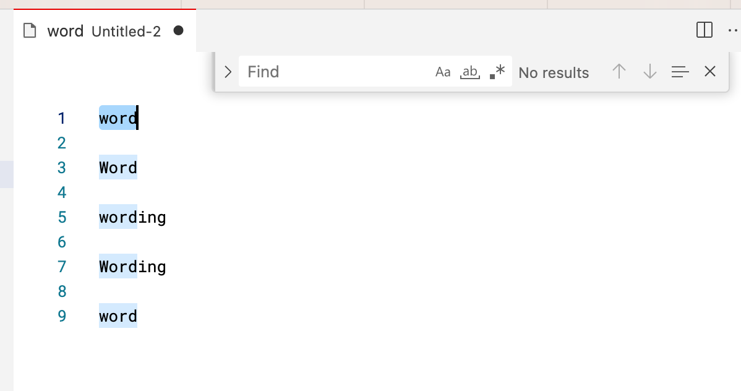Toggle Match Case with the Aa button

(x=442, y=72)
